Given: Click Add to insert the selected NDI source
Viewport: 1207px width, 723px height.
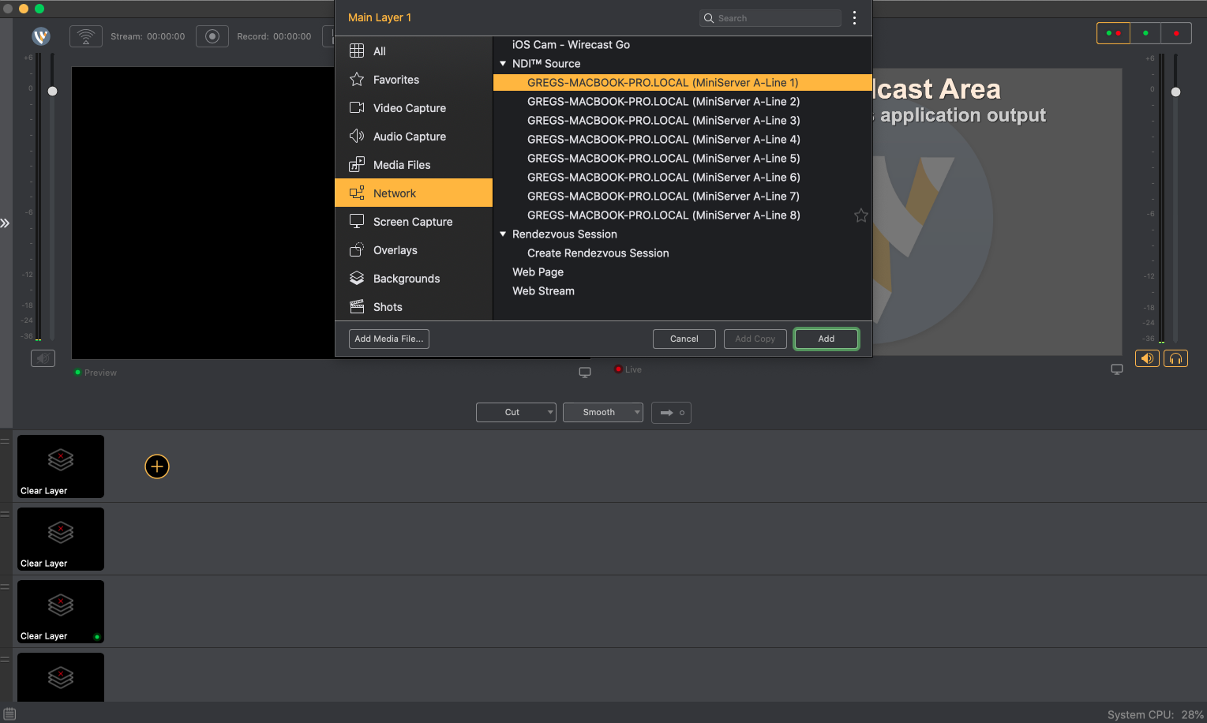Looking at the screenshot, I should pyautogui.click(x=826, y=339).
